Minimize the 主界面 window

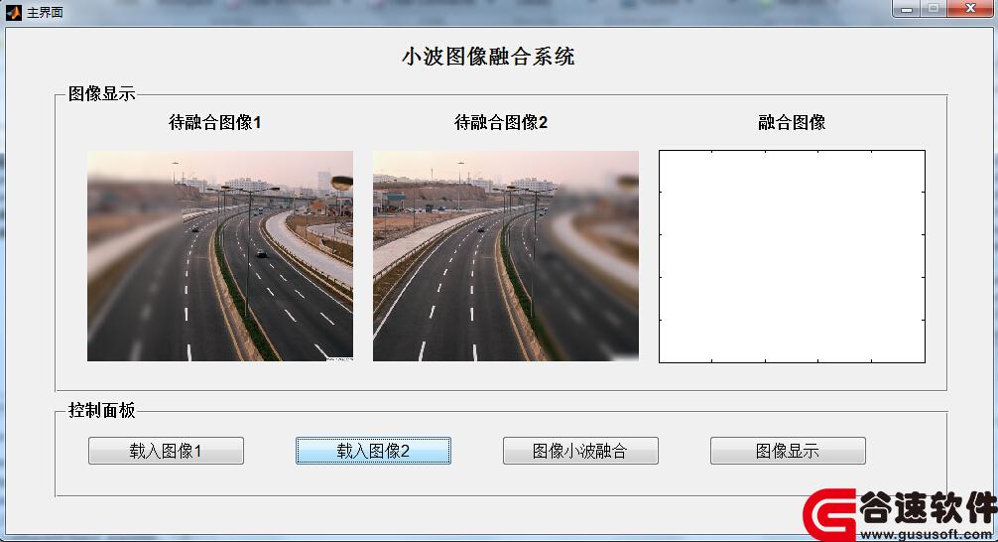[907, 9]
